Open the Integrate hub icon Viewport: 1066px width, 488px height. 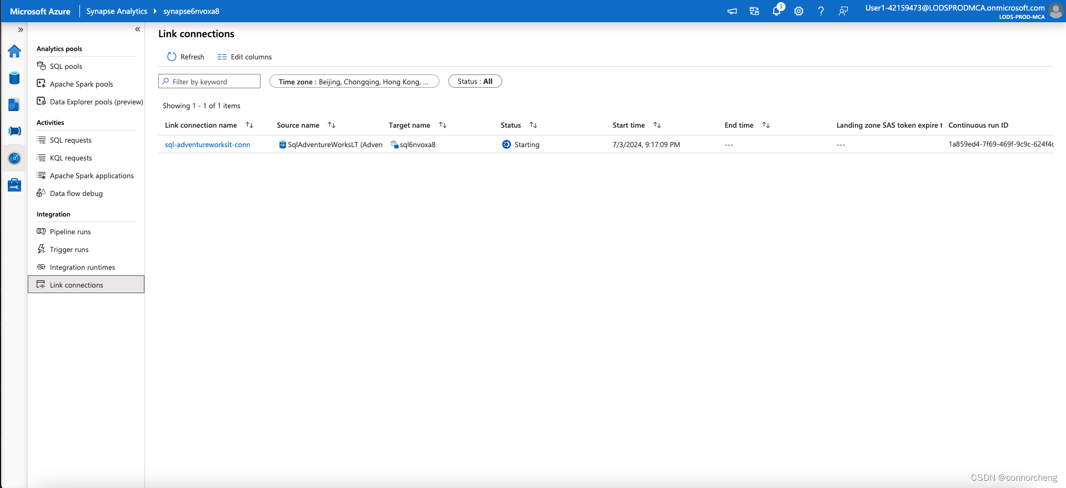pyautogui.click(x=14, y=131)
